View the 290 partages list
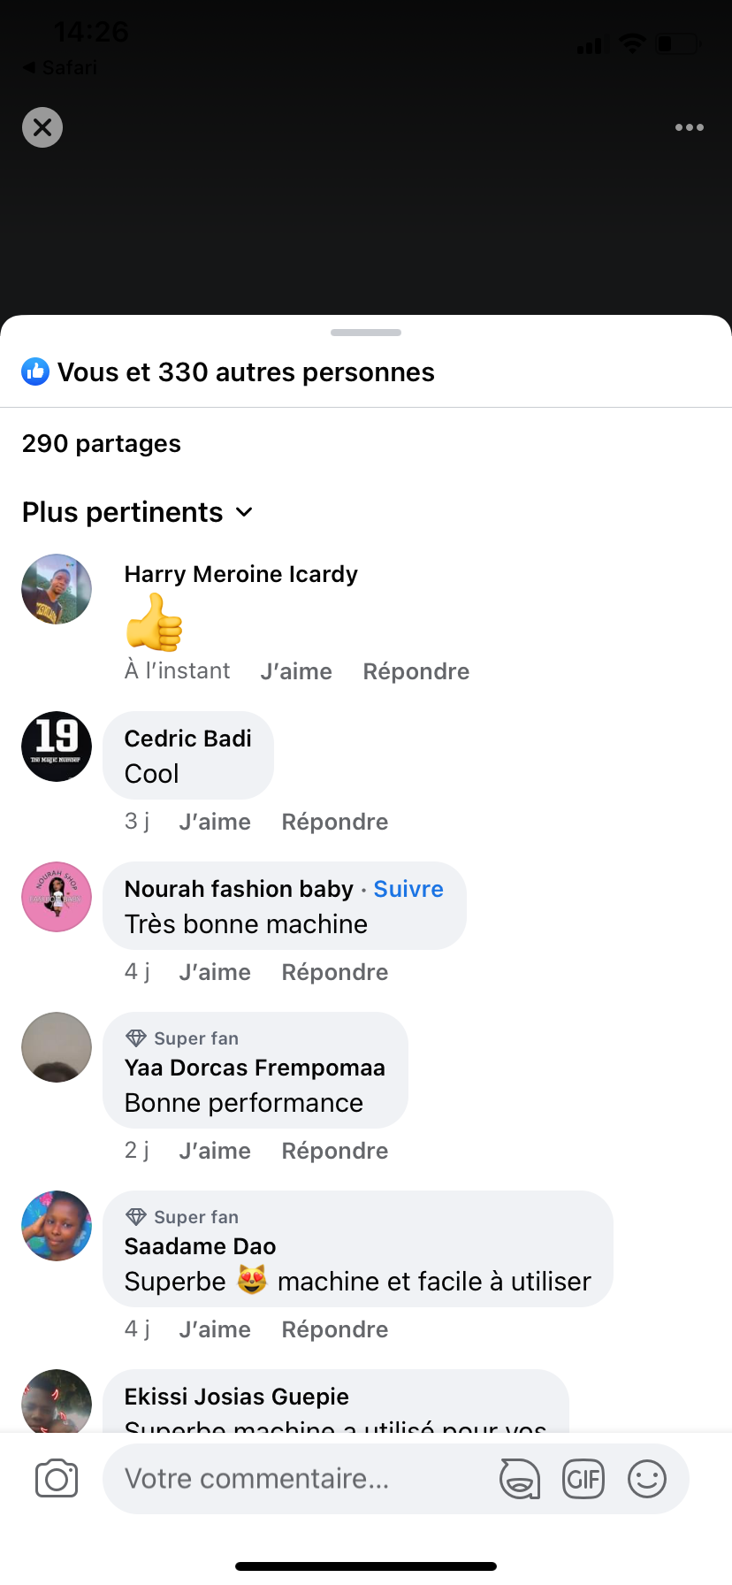 (102, 443)
